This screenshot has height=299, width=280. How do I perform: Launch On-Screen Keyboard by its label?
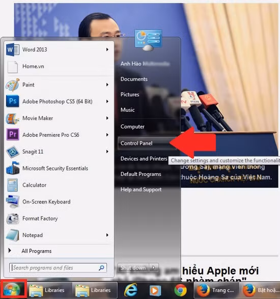click(46, 202)
